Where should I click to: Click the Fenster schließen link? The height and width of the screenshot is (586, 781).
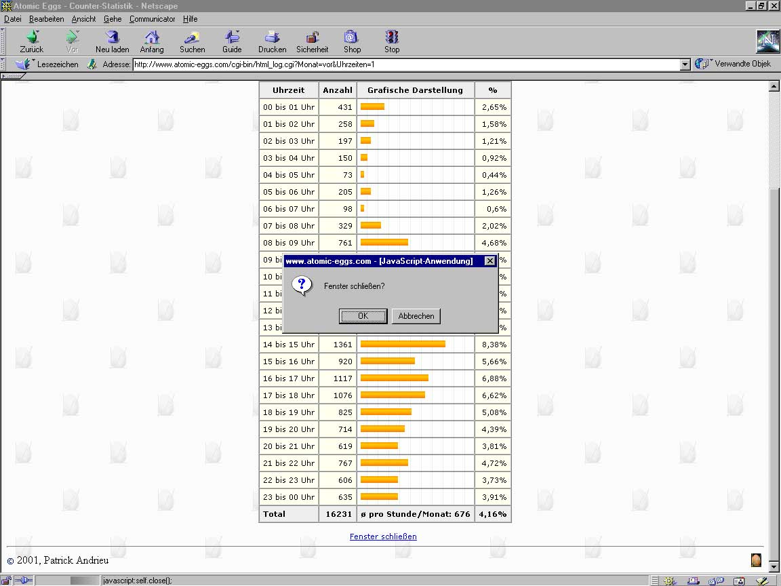tap(383, 536)
